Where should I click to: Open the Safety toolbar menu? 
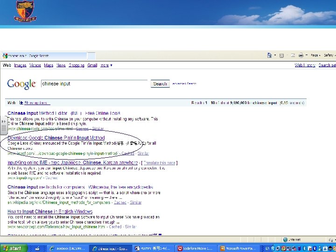329,55
